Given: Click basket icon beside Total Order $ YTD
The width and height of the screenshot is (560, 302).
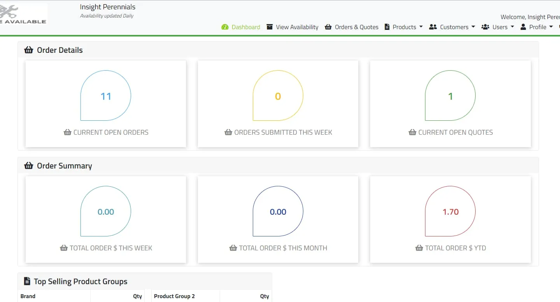Looking at the screenshot, I should [x=419, y=248].
